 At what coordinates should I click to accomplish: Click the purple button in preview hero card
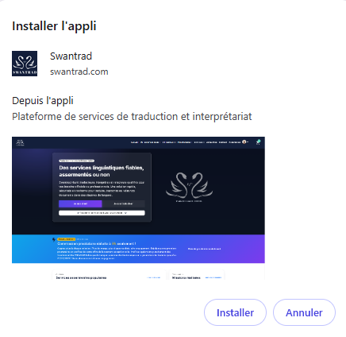[80, 203]
